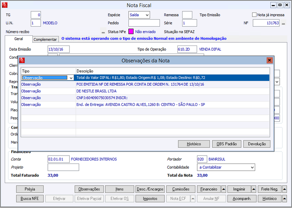Click the magenta Status NFe color indicator
The height and width of the screenshot is (208, 292).
click(131, 32)
